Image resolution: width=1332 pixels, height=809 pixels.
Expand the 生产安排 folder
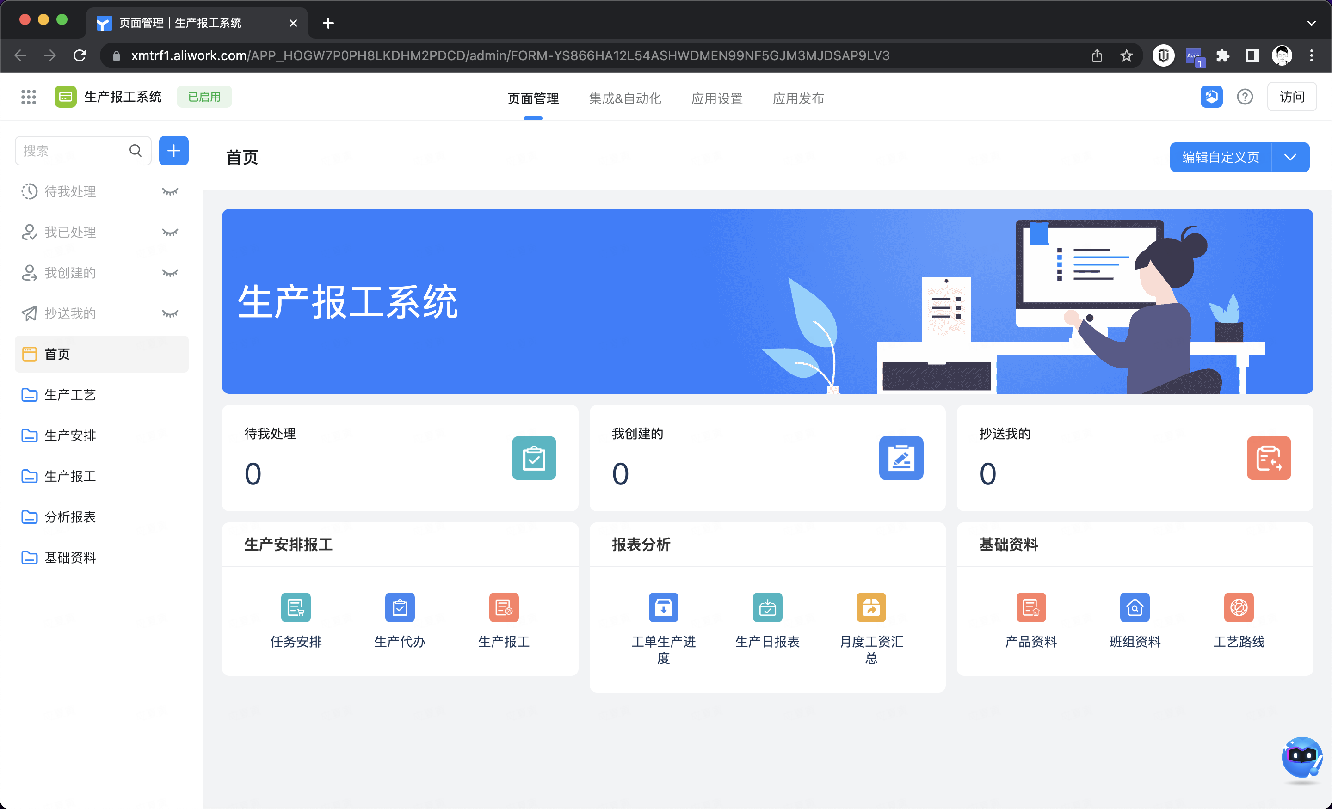click(x=102, y=435)
